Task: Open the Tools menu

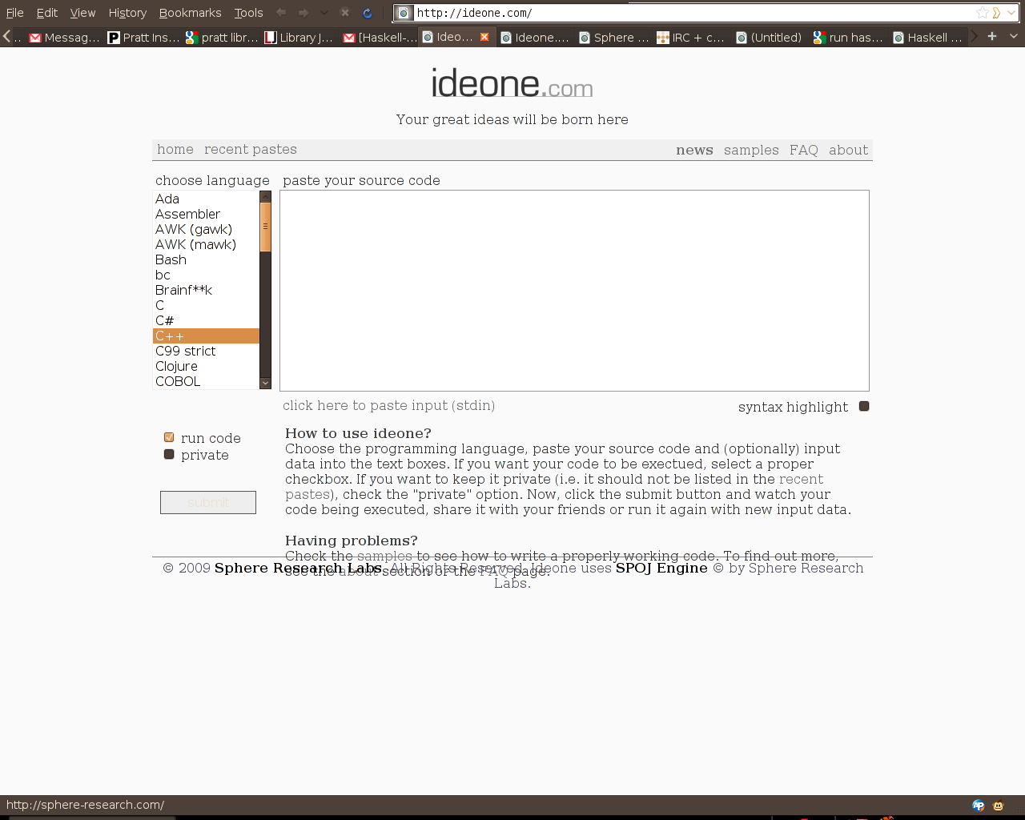Action: click(x=248, y=13)
